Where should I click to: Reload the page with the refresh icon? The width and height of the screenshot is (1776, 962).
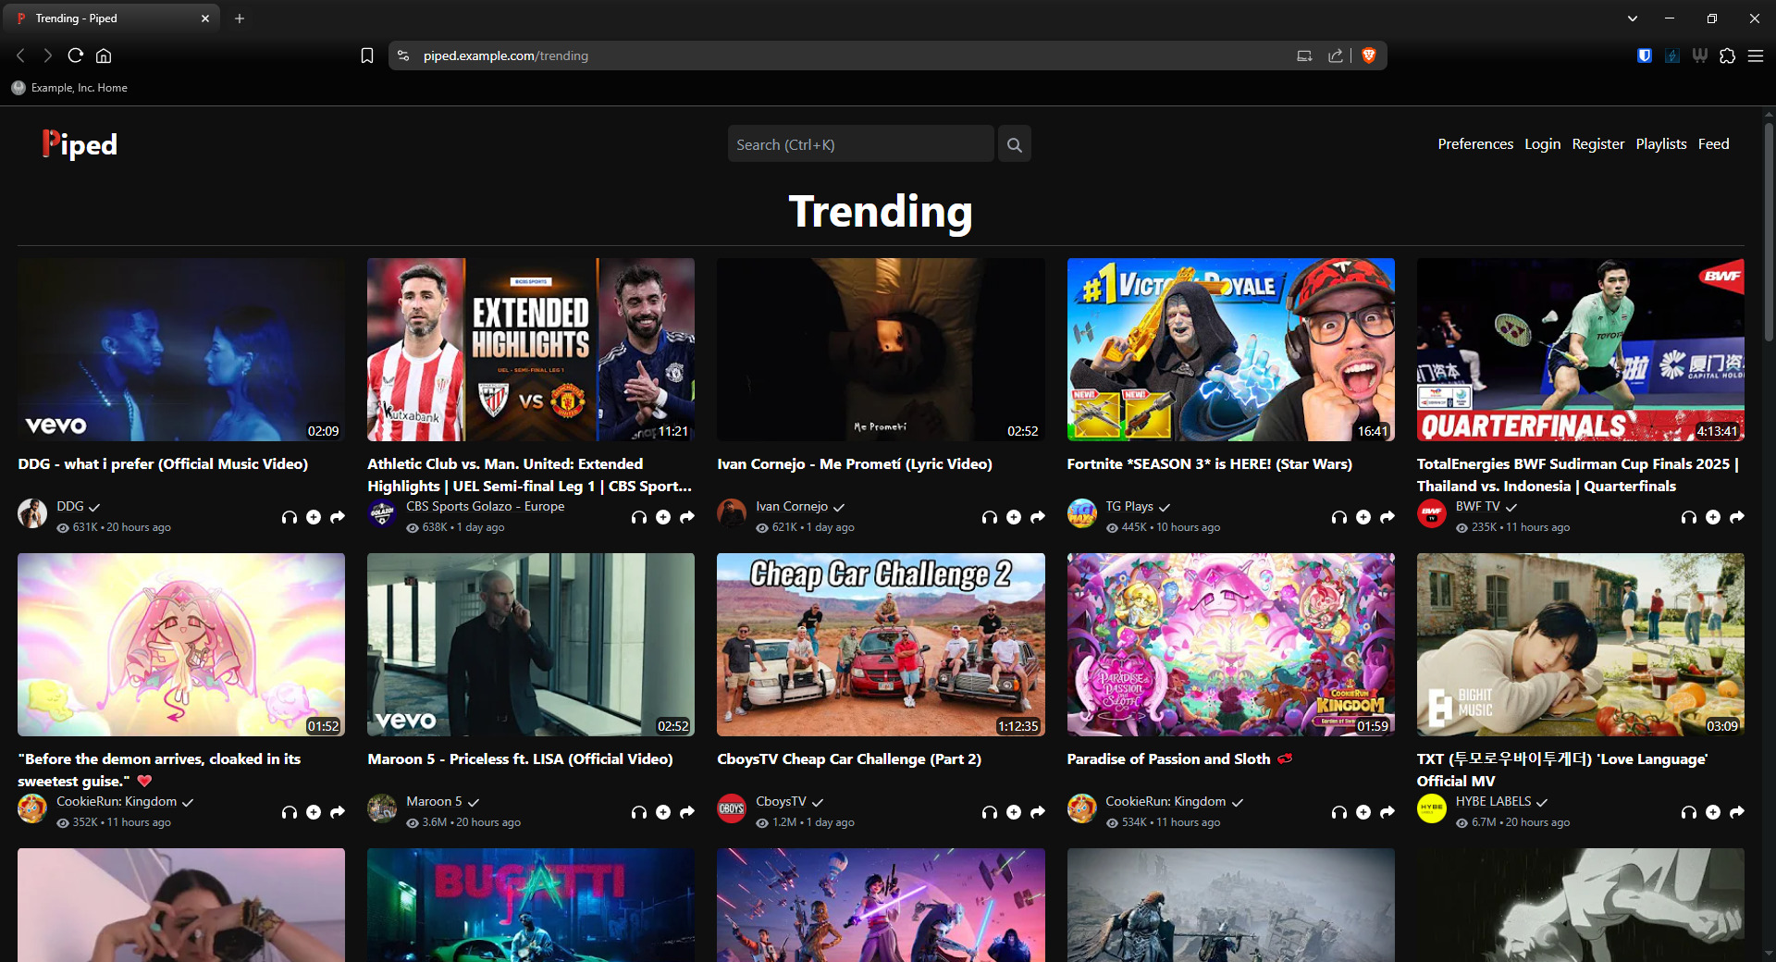76,55
